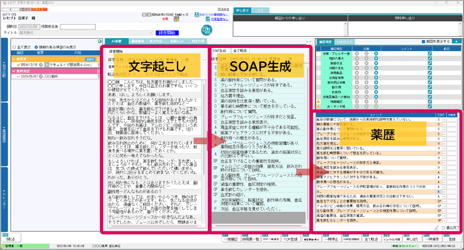Switch to the ハイリスク tab
This screenshot has height=250, width=464.
tap(344, 42)
